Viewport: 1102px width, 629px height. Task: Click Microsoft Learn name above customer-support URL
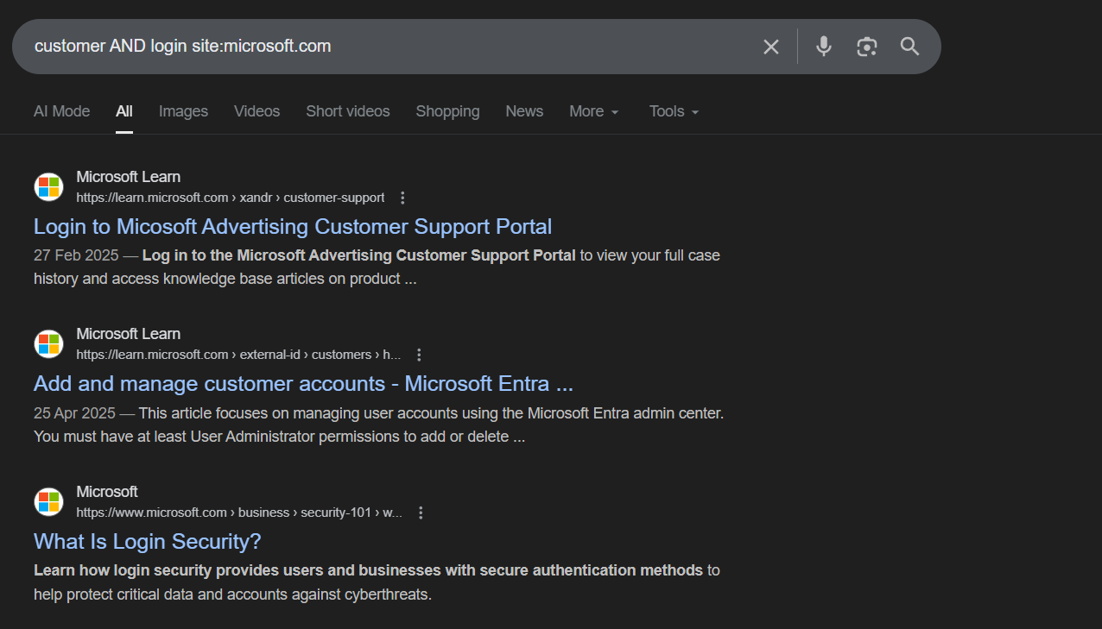129,177
